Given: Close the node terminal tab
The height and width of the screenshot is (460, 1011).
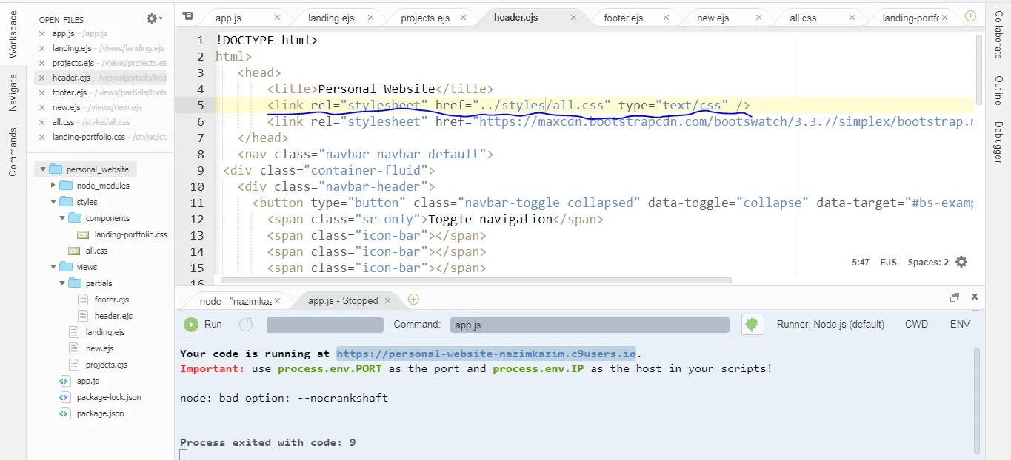Looking at the screenshot, I should click(x=278, y=301).
